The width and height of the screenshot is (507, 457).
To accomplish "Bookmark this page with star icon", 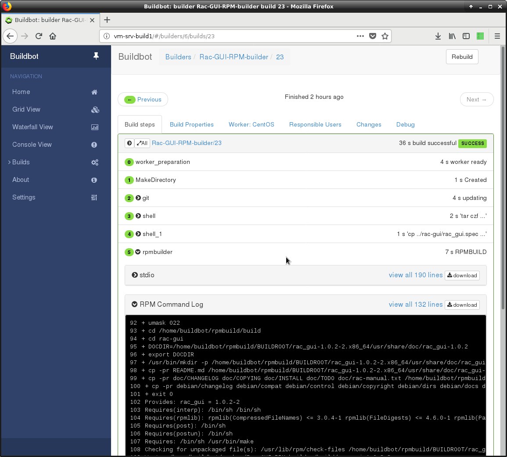I will point(385,36).
